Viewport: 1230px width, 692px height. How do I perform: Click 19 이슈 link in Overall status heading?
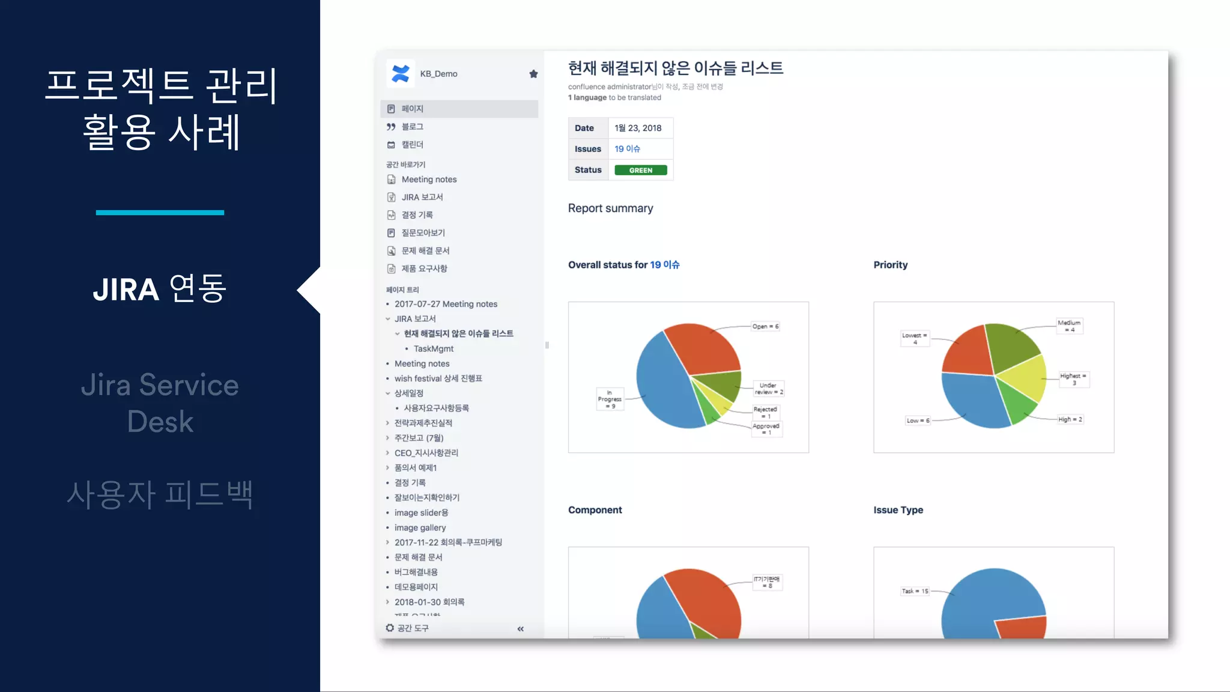(665, 265)
